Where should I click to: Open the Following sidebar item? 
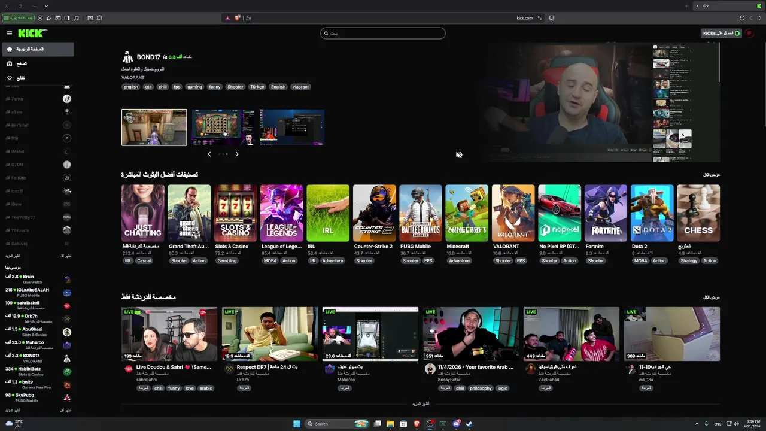point(38,78)
